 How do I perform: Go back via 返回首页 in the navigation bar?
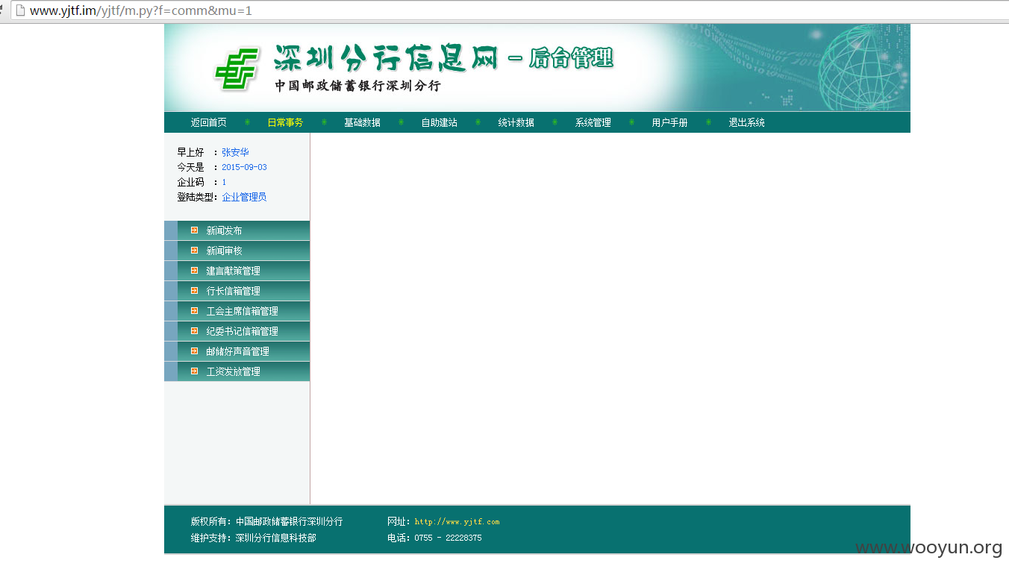point(208,122)
